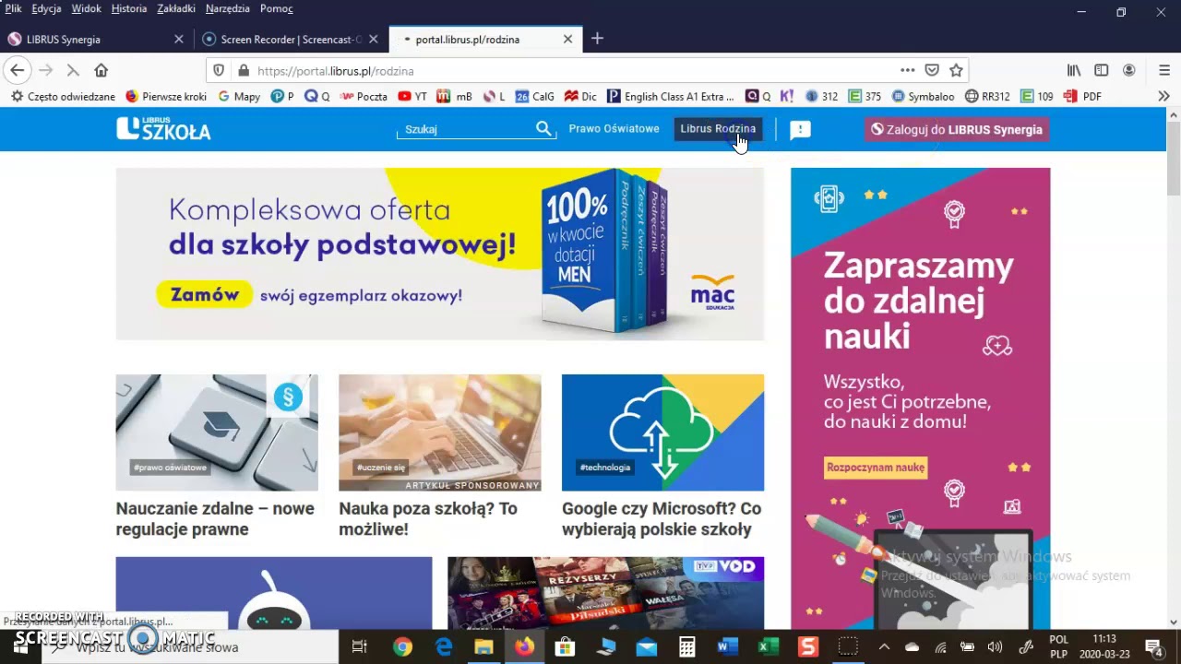1181x664 pixels.
Task: Click the tracking protection shield icon
Action: coord(219,70)
